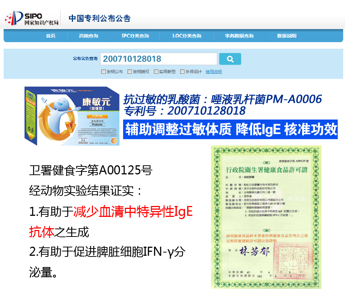Click the line 经动物实验结果证实
This screenshot has height=299, width=345.
86,191
